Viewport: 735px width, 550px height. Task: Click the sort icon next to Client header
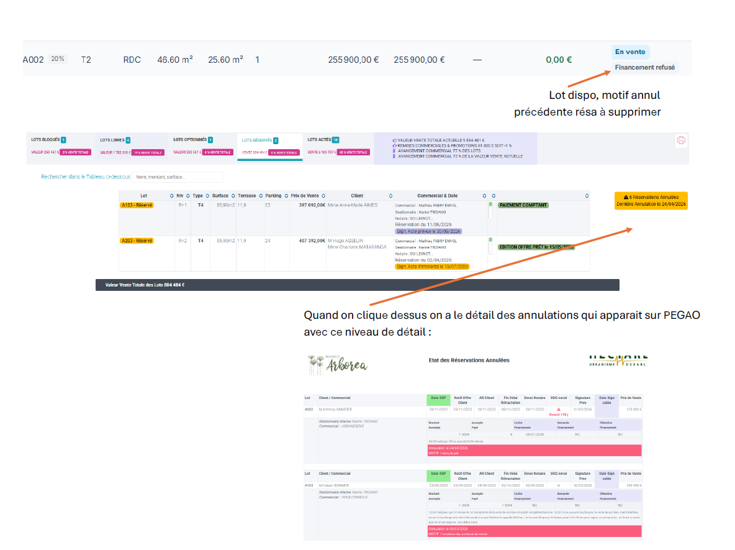pyautogui.click(x=390, y=196)
